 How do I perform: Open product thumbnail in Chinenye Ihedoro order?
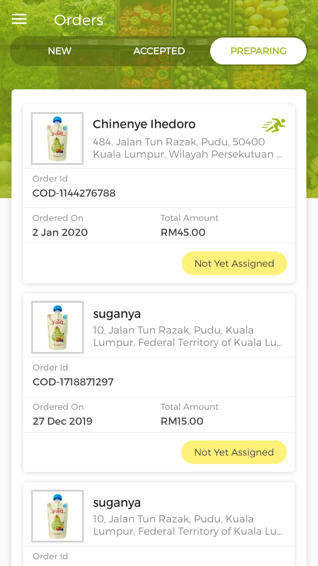57,138
